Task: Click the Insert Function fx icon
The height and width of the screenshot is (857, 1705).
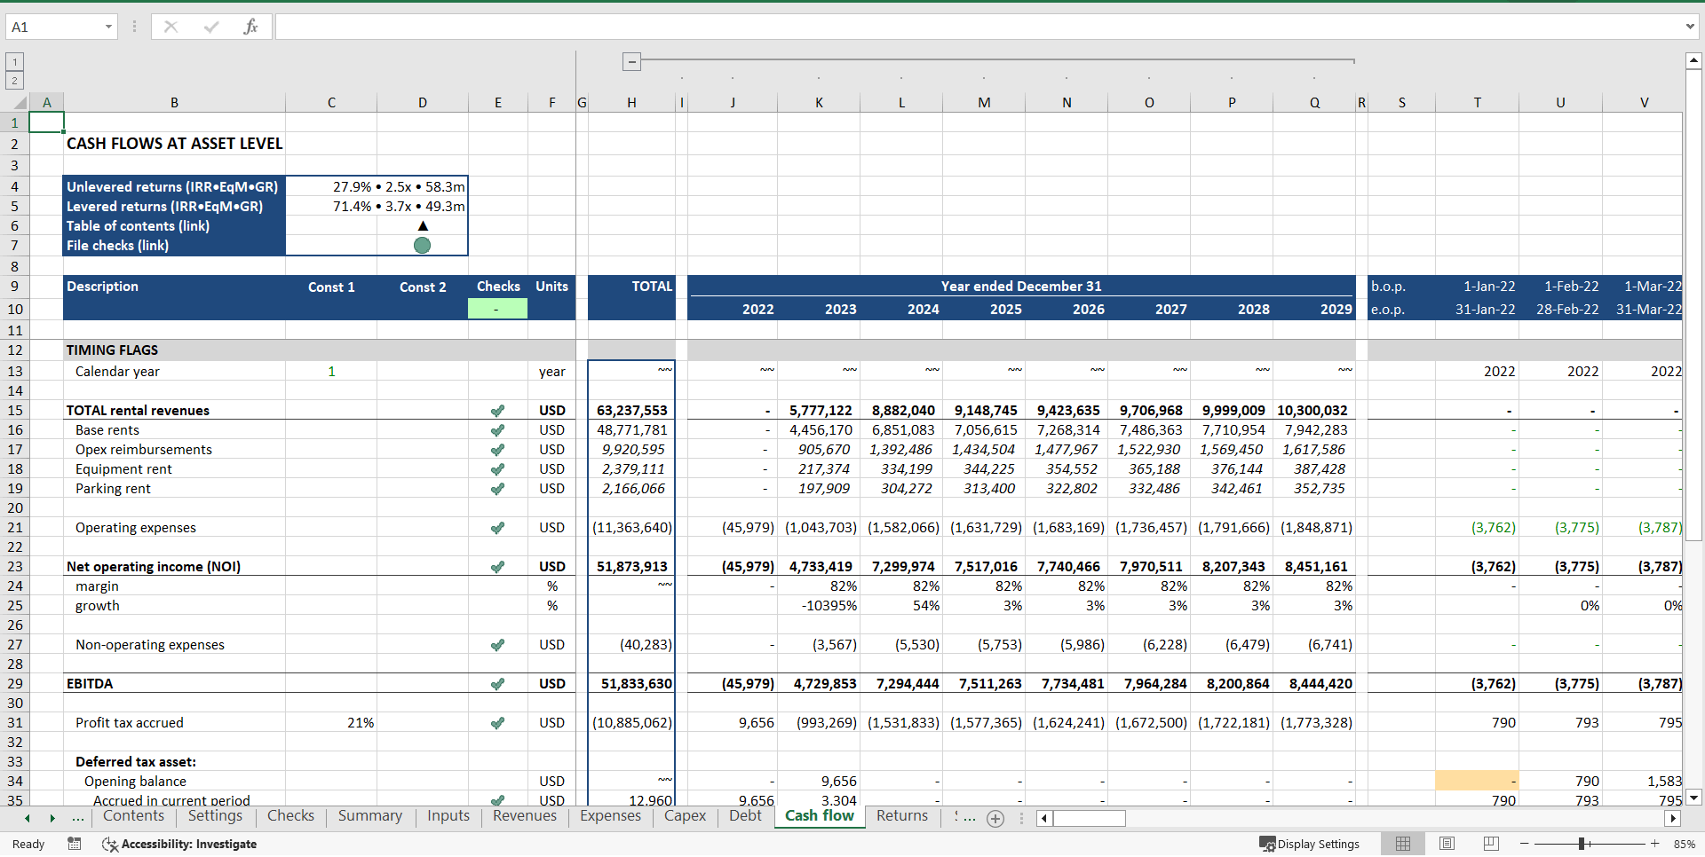Action: [250, 27]
